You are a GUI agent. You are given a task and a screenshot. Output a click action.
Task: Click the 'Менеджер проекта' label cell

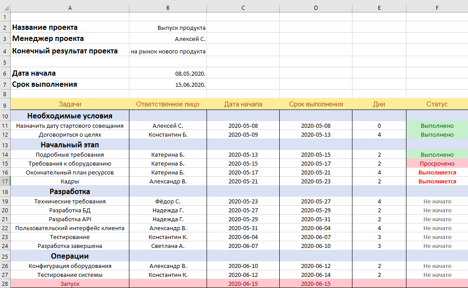pyautogui.click(x=70, y=38)
